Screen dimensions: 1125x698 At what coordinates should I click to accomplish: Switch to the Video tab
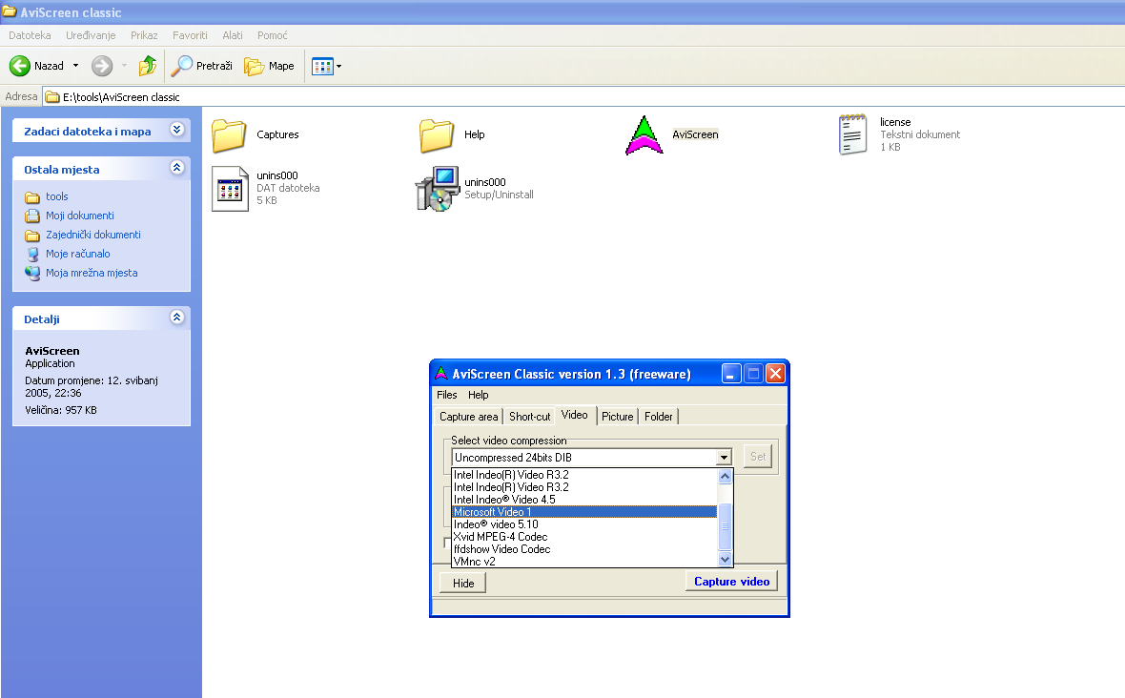pyautogui.click(x=575, y=416)
